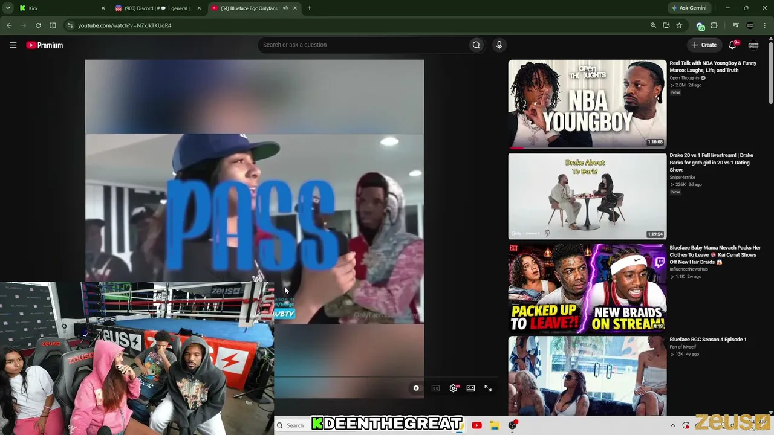774x435 pixels.
Task: Visit the Fan of Myself channel
Action: [683, 347]
